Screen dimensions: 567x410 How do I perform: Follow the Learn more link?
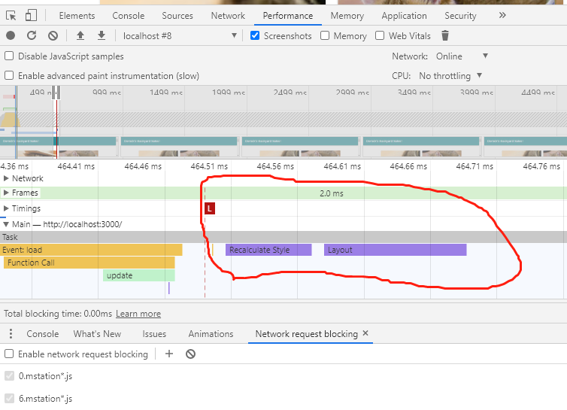pos(138,314)
